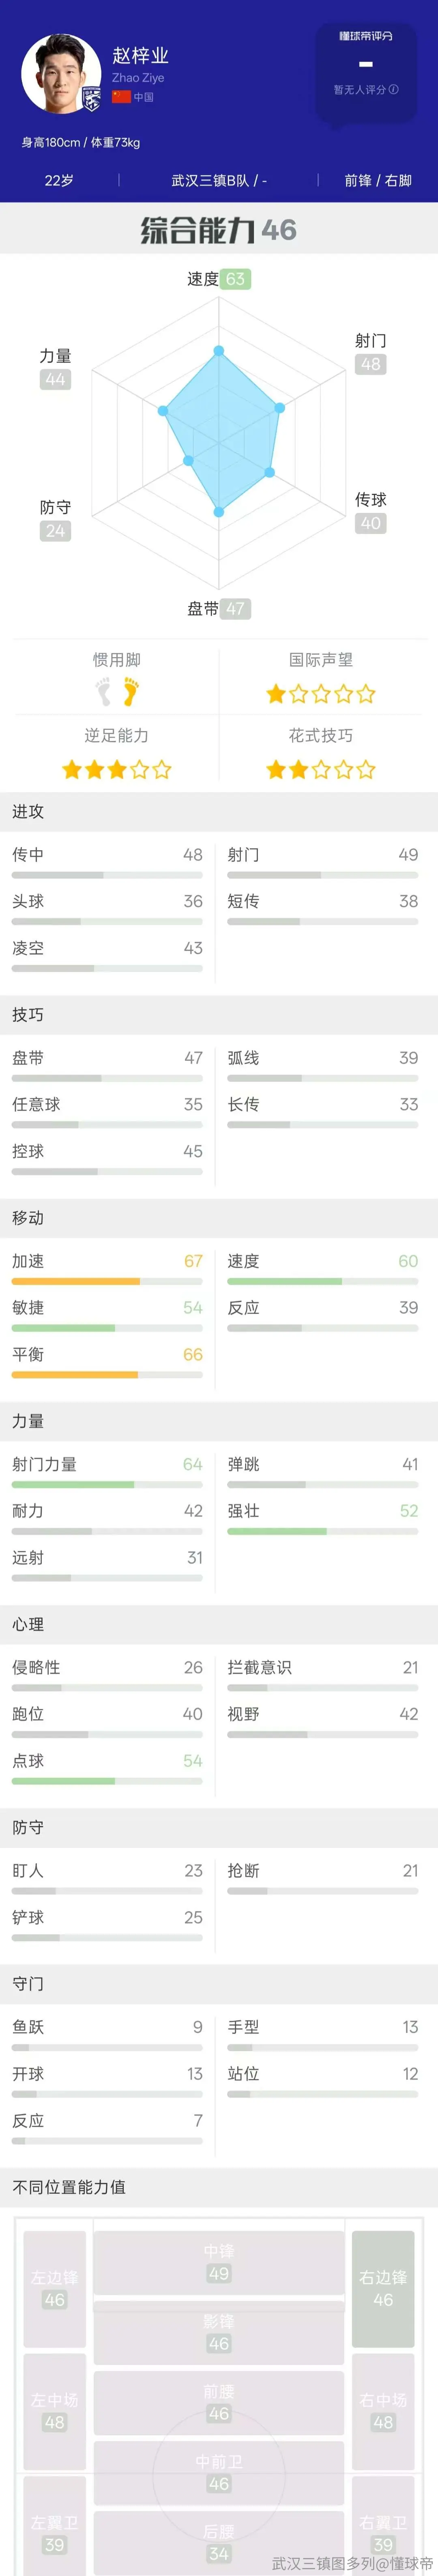Screen dimensions: 438x2576
Task: Click the 平衡 66 progress bar
Action: [x=107, y=1375]
